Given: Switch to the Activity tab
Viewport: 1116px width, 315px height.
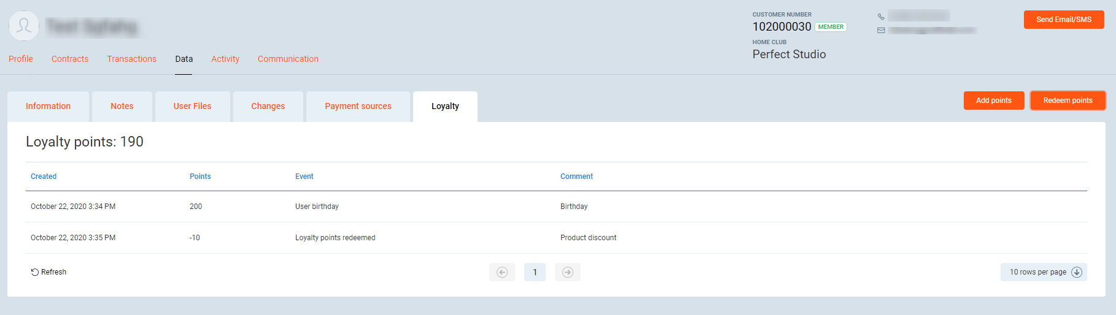Looking at the screenshot, I should 225,59.
